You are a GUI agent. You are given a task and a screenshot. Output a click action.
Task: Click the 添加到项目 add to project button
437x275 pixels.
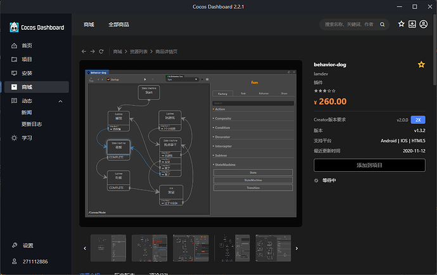pos(369,165)
